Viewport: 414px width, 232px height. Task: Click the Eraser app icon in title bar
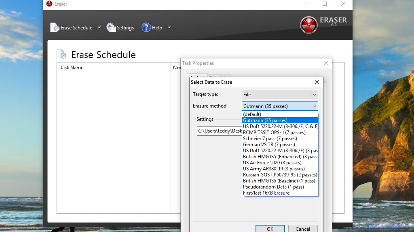(49, 4)
